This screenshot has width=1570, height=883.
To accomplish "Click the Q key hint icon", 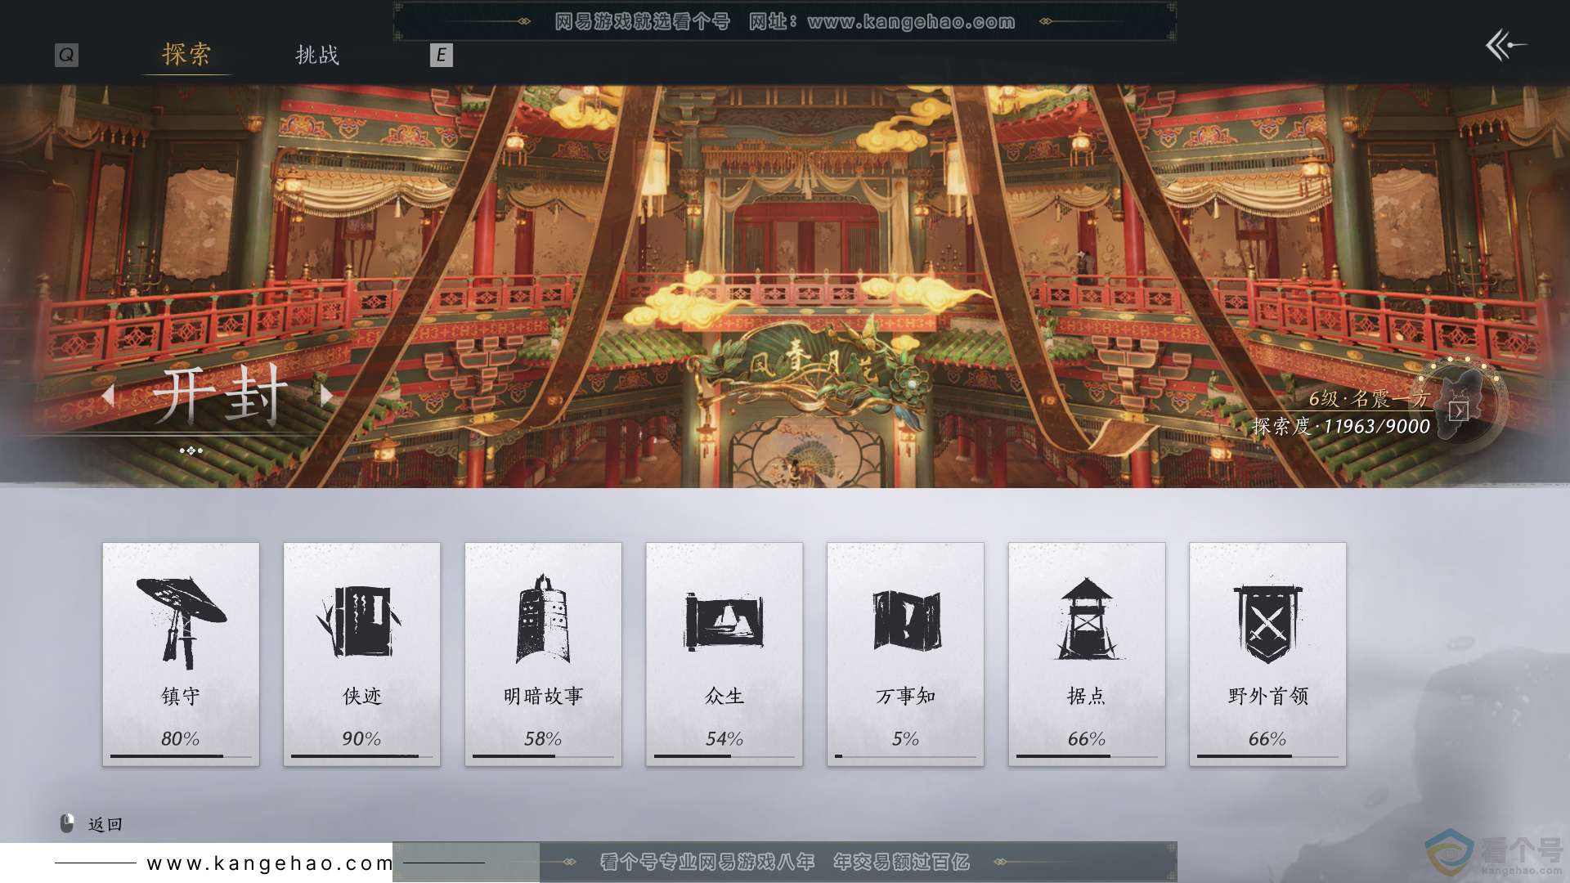I will 66,55.
